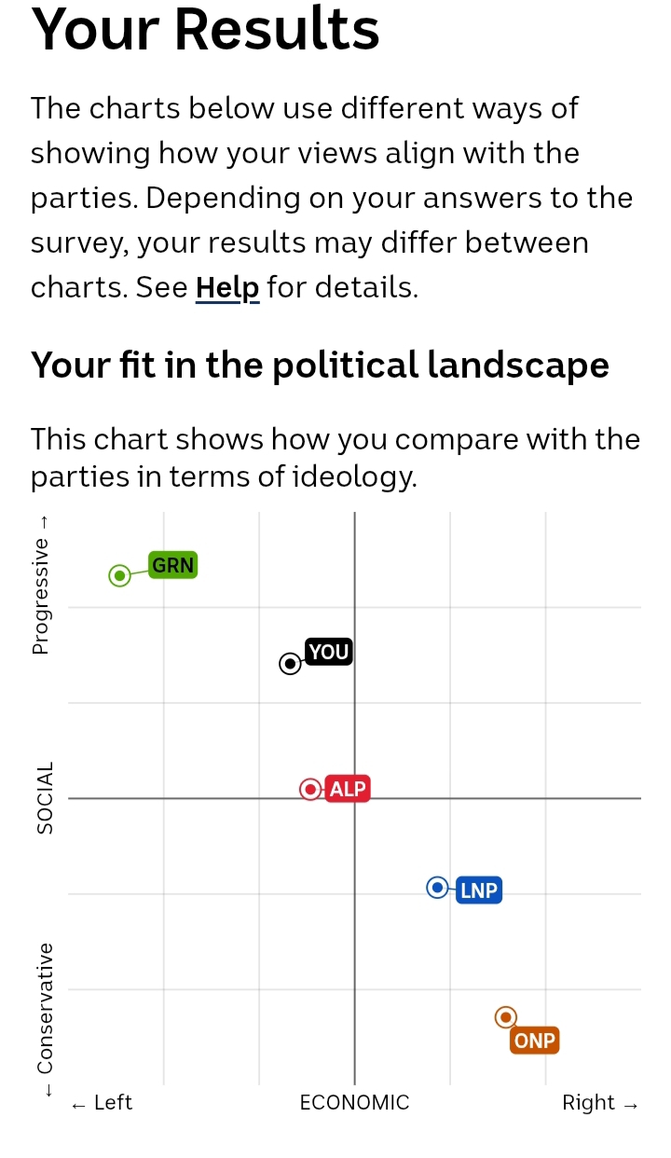
Task: Select the ONP party label
Action: [x=535, y=1041]
